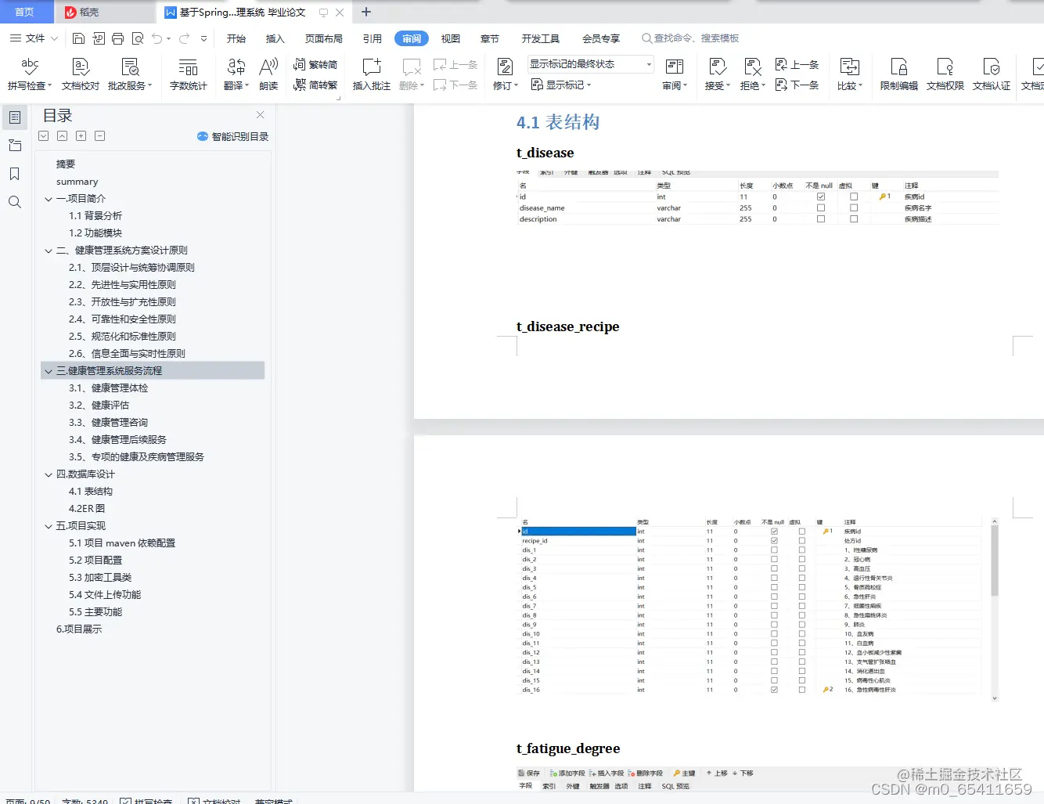The image size is (1044, 804).
Task: Jump to 3.2、健康评估 in outline
Action: coord(99,406)
